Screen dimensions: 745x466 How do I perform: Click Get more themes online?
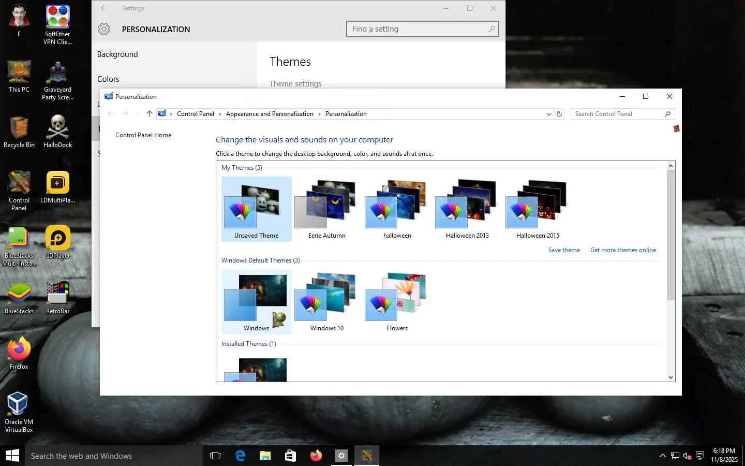[x=623, y=250]
